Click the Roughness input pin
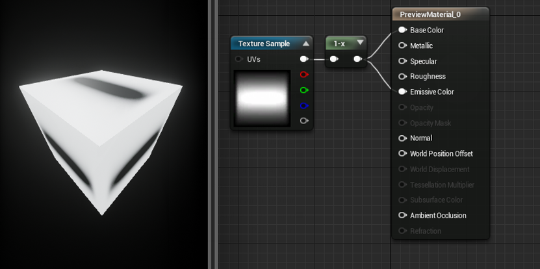Image resolution: width=540 pixels, height=269 pixels. [403, 77]
